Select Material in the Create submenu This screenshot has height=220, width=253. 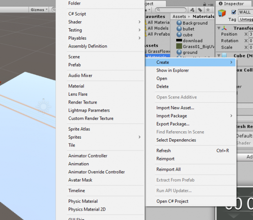(76, 86)
